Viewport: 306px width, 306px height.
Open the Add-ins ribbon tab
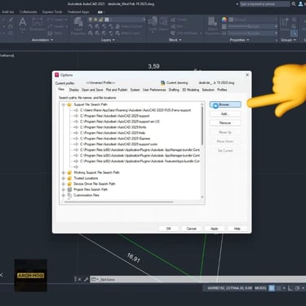pyautogui.click(x=7, y=12)
